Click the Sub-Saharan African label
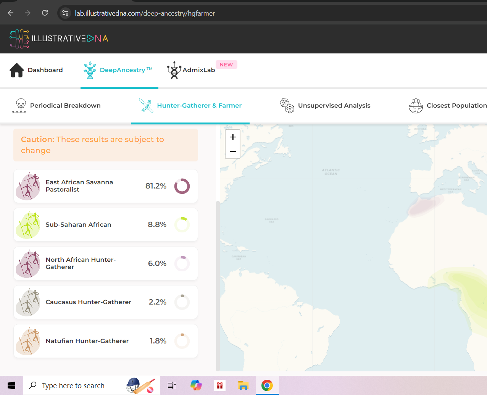 79,225
